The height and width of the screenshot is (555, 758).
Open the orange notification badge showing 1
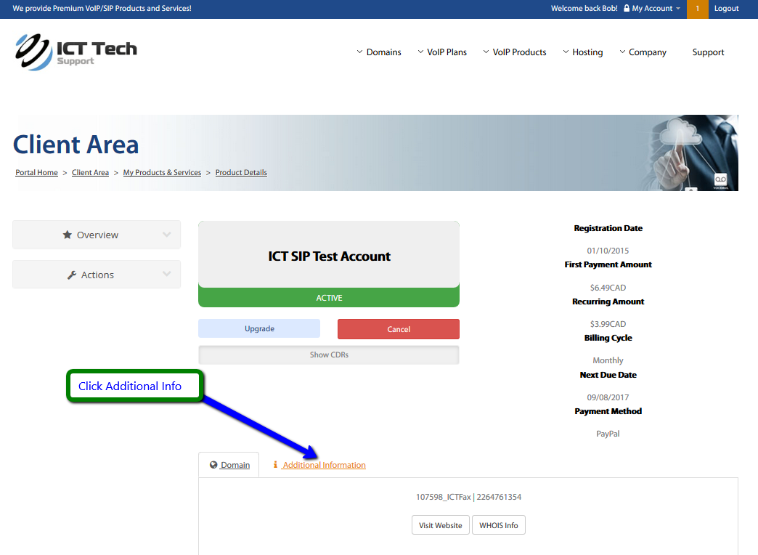[697, 9]
